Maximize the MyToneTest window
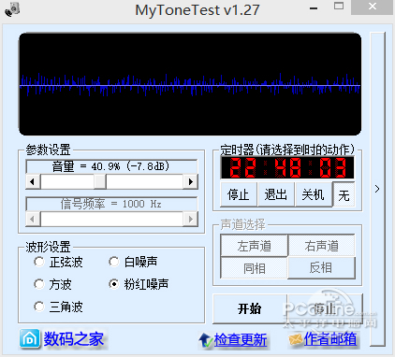The height and width of the screenshot is (357, 395). [x=339, y=7]
